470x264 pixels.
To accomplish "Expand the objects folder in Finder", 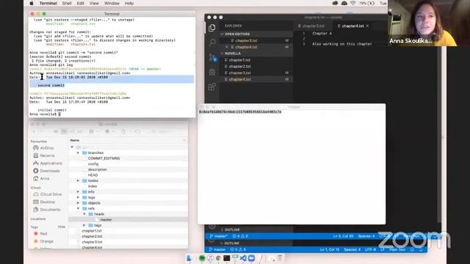I will tap(79, 203).
